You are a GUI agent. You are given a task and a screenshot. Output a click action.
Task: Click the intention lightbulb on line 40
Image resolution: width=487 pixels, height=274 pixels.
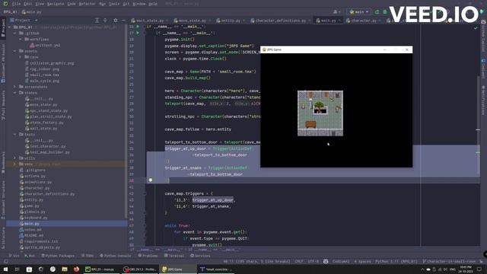coord(151,180)
